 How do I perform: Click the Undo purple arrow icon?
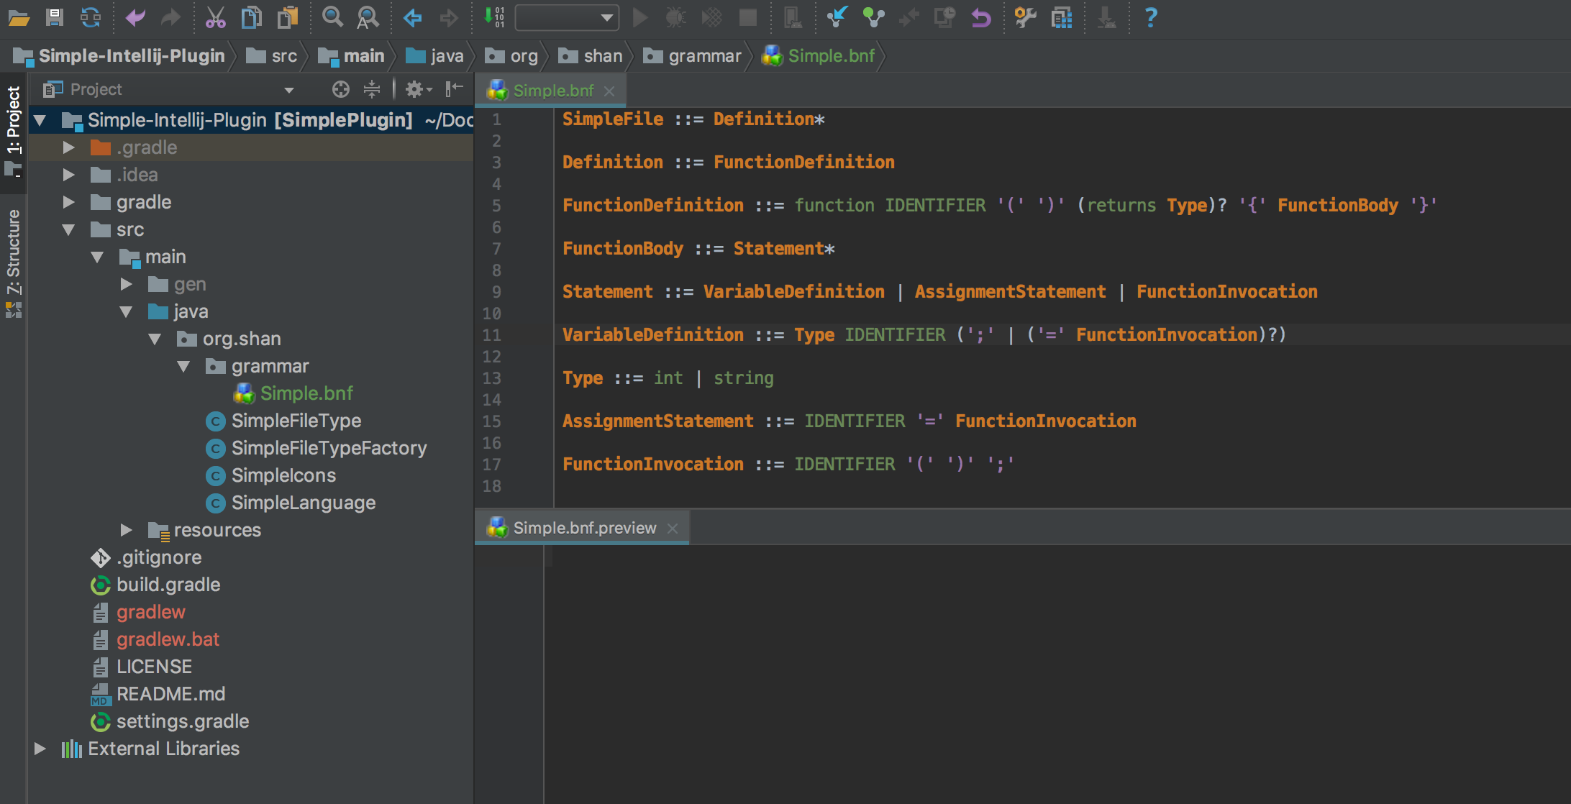tap(135, 18)
